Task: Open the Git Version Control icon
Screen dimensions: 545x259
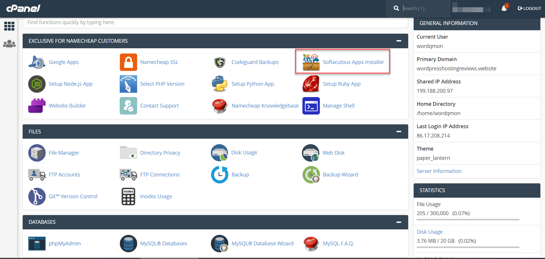Action: tap(37, 197)
